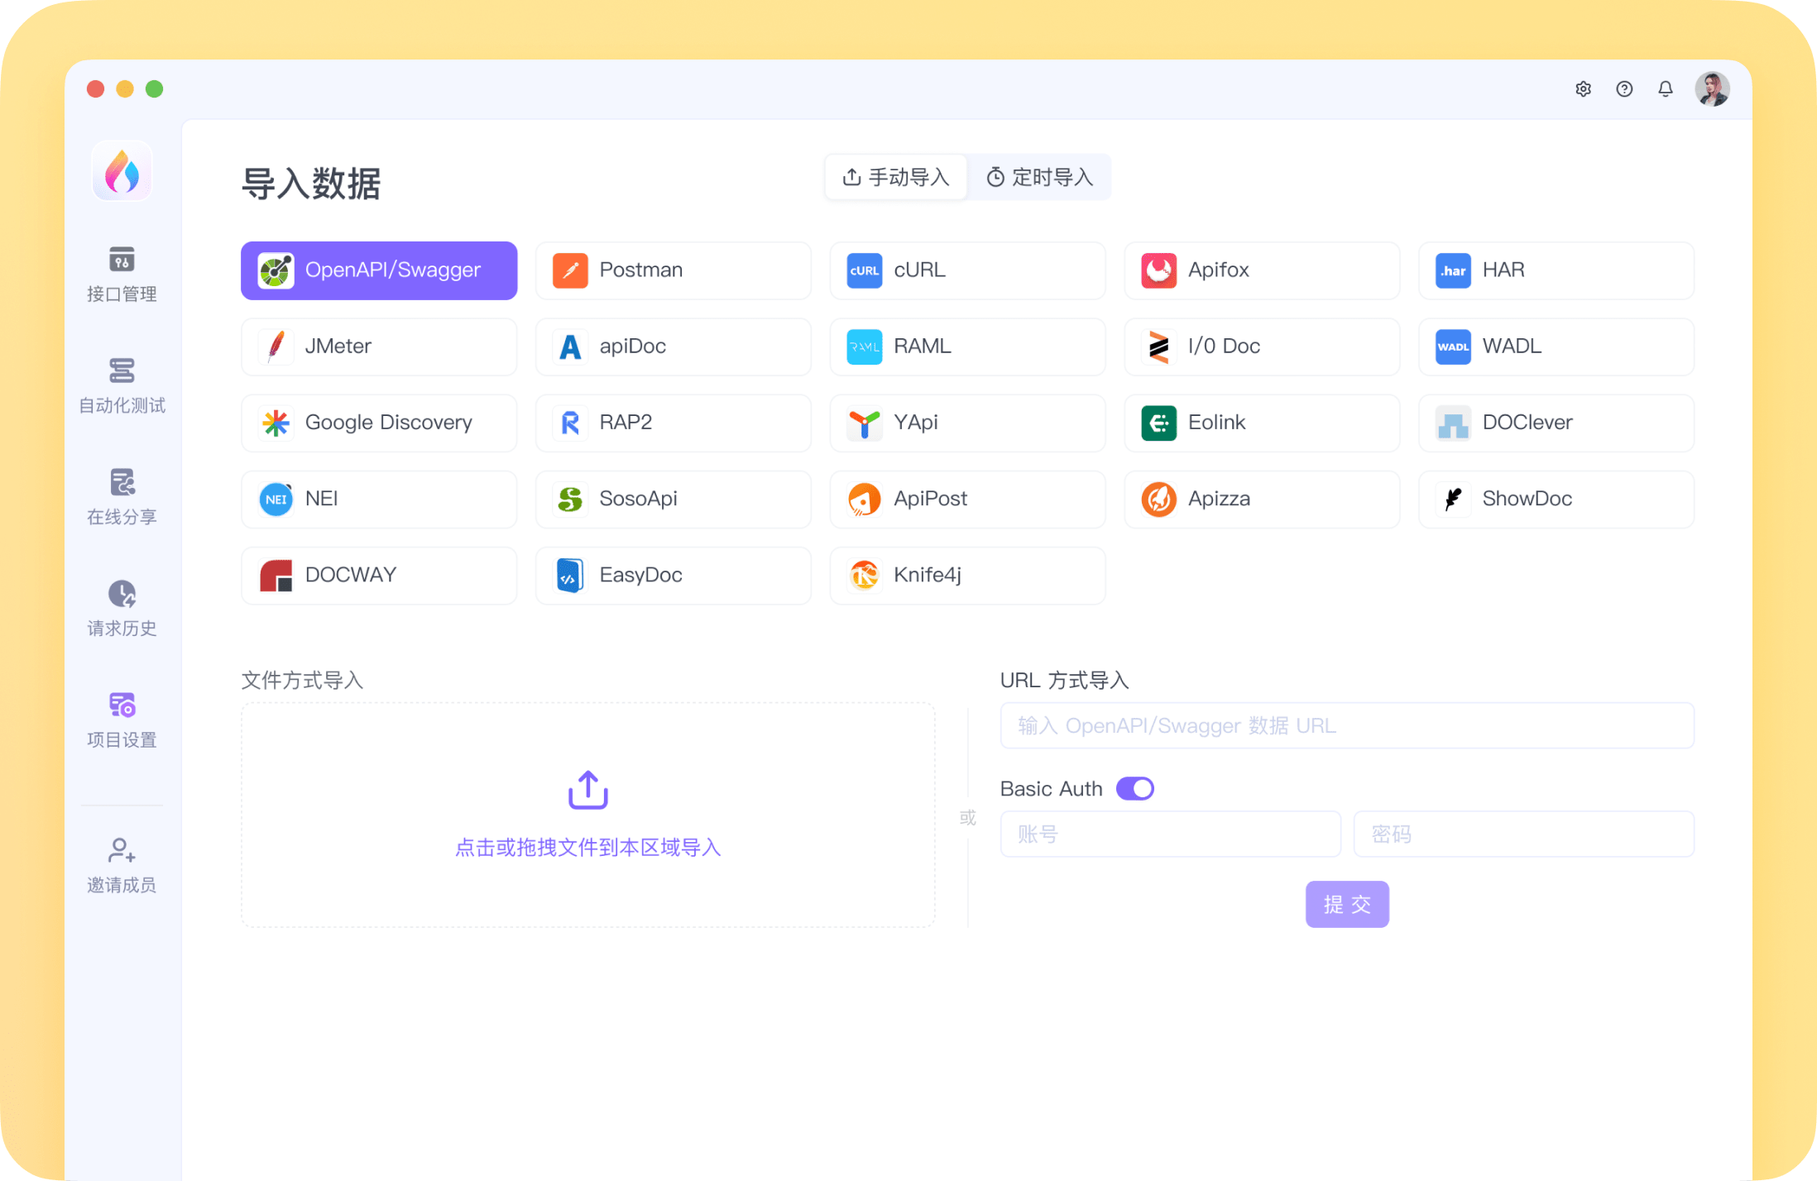
Task: Switch to the 定时导入 tab
Action: (1039, 177)
